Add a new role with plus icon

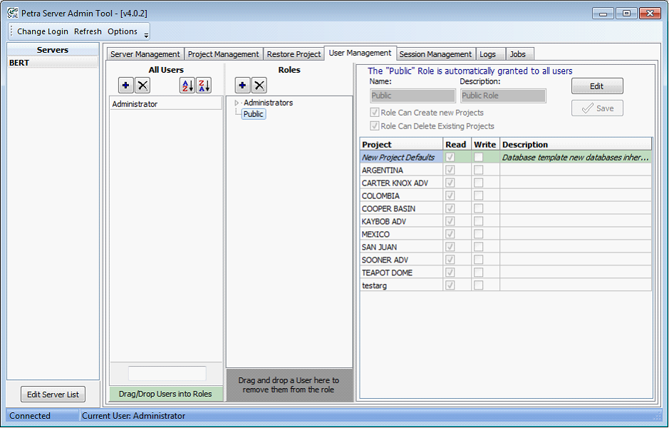tap(242, 86)
